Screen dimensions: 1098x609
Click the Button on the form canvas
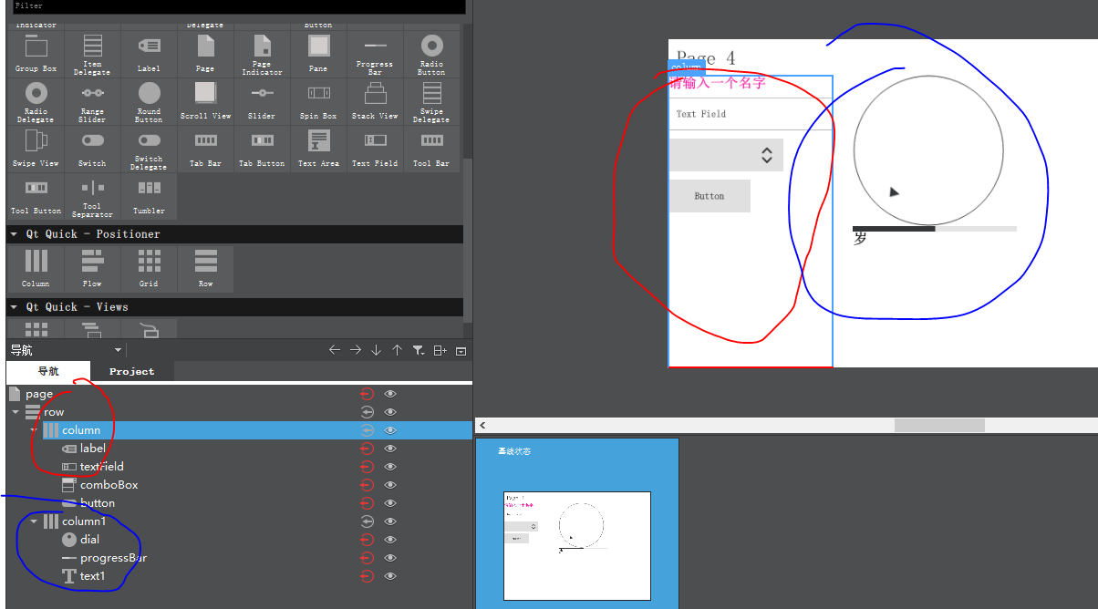click(x=710, y=196)
